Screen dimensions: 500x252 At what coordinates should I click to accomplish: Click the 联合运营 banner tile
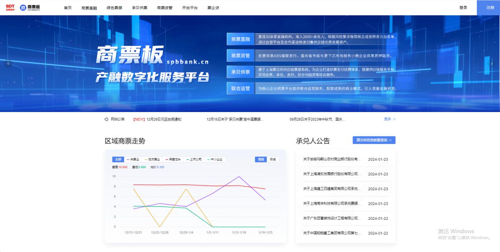click(241, 88)
